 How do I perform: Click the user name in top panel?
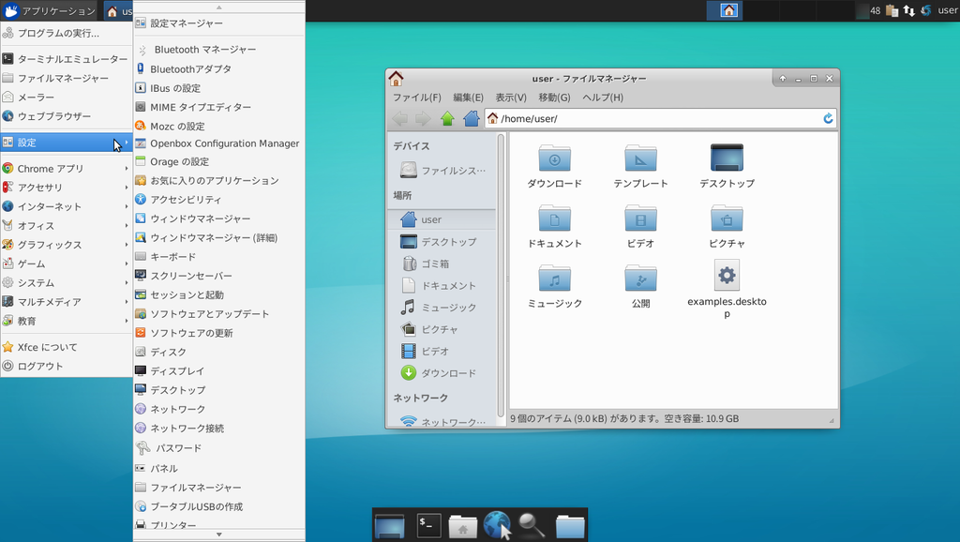947,10
